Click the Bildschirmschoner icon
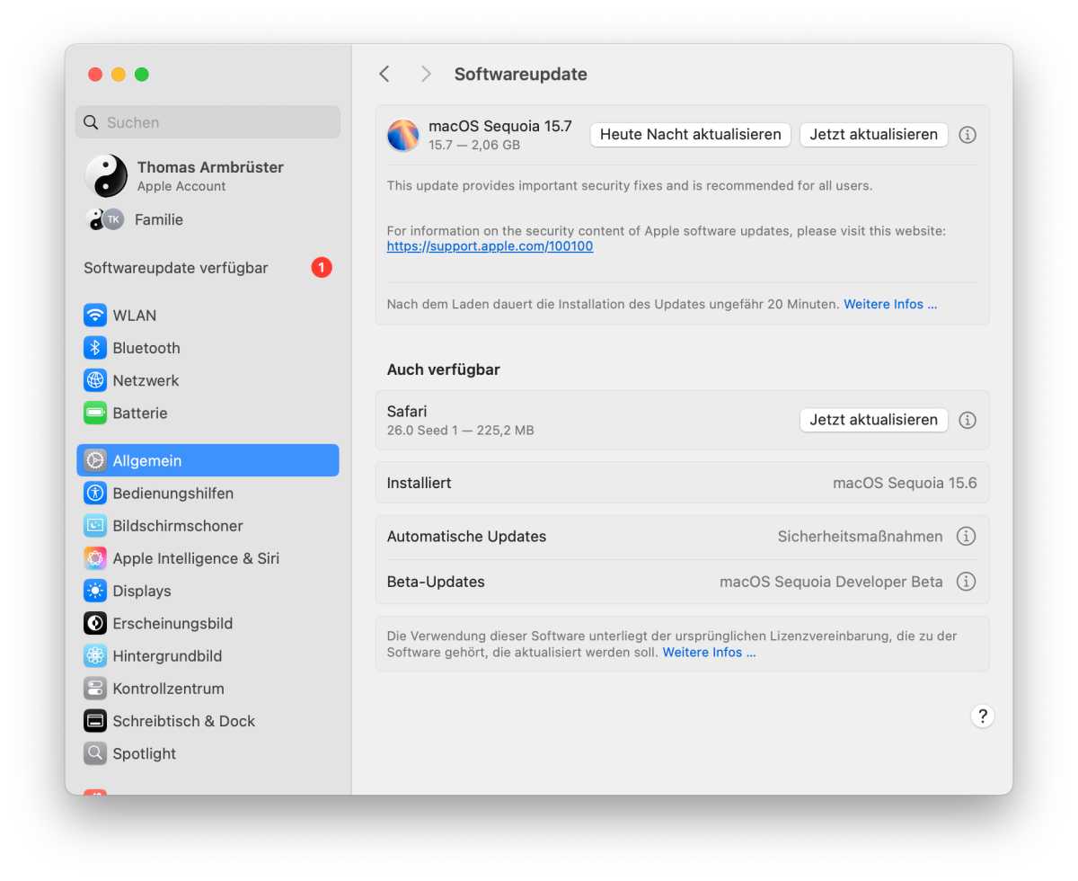 tap(95, 525)
